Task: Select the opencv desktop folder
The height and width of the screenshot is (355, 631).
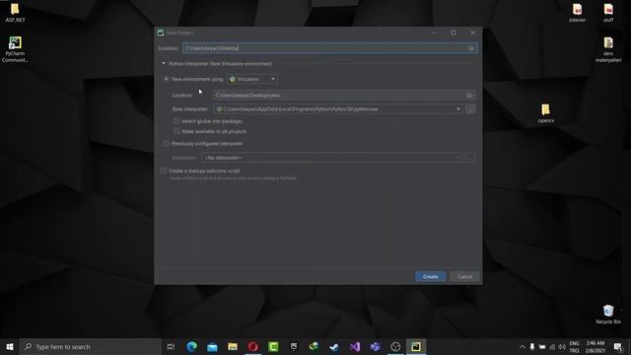Action: click(x=545, y=113)
